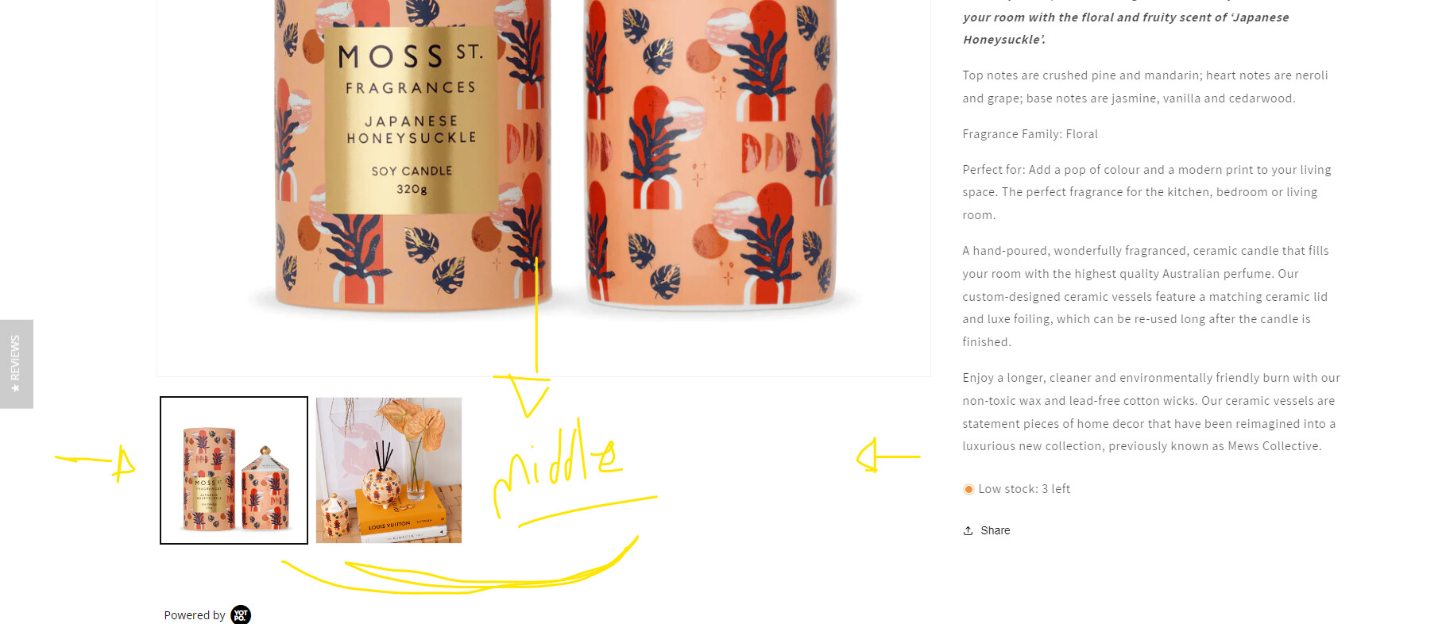Click the Share button label
This screenshot has width=1442, height=624.
[x=995, y=530]
